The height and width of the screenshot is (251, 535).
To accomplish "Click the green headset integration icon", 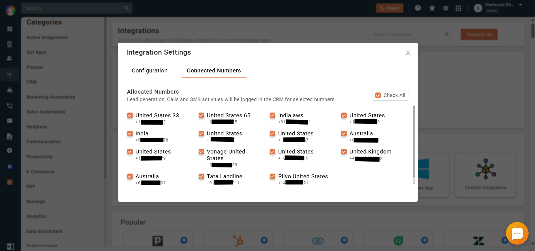I will tap(398, 241).
